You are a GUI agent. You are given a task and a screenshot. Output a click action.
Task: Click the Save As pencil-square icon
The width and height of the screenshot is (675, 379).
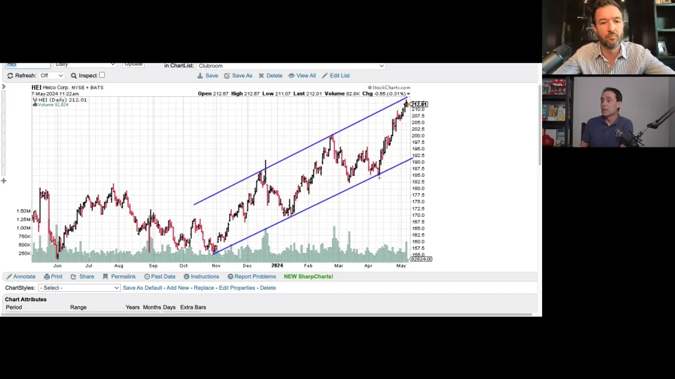[227, 76]
